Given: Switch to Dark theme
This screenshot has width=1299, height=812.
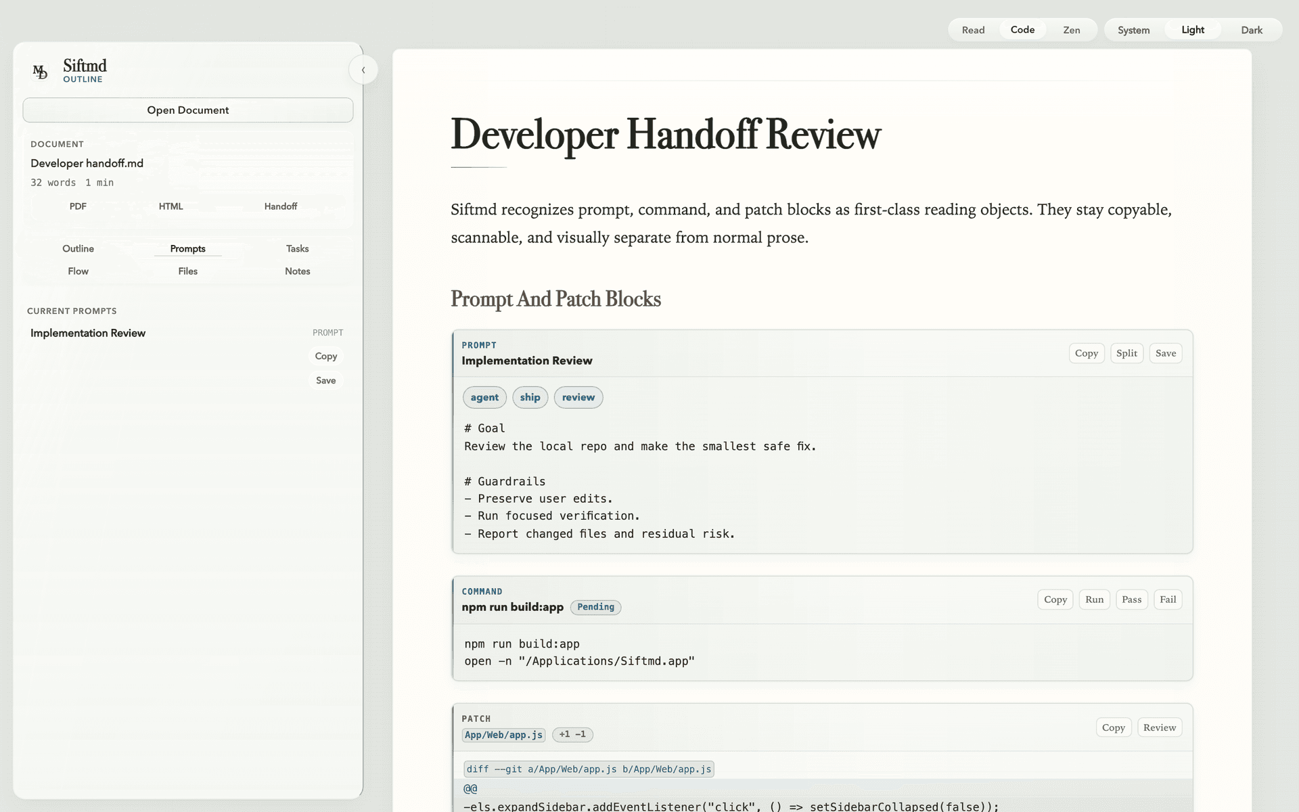Looking at the screenshot, I should 1252,30.
